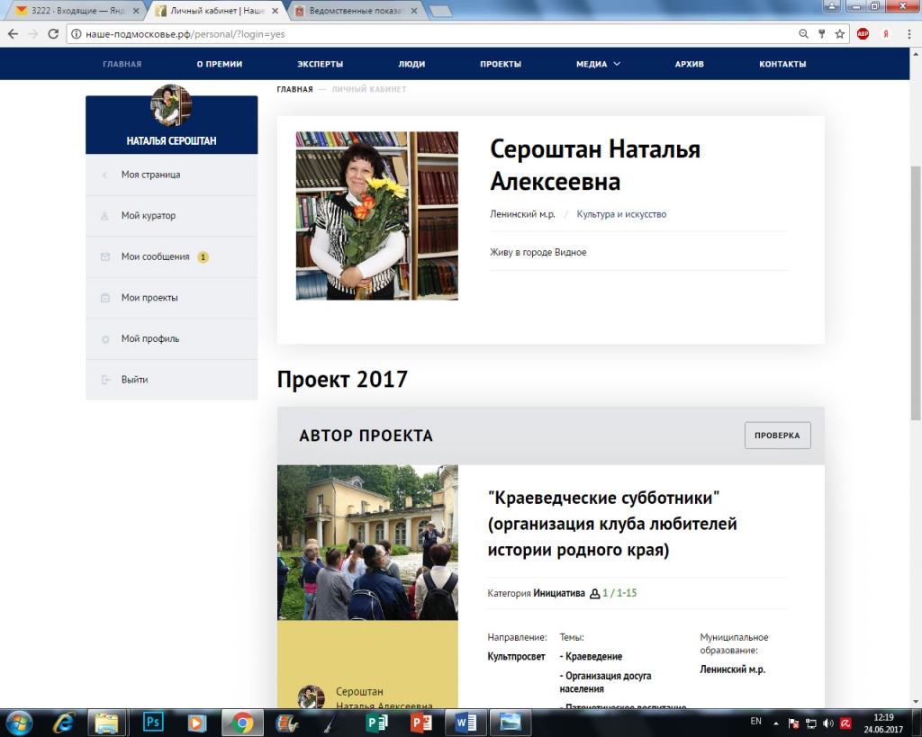
Task: Go to ЛЮДИ in top navigation
Action: coord(411,64)
